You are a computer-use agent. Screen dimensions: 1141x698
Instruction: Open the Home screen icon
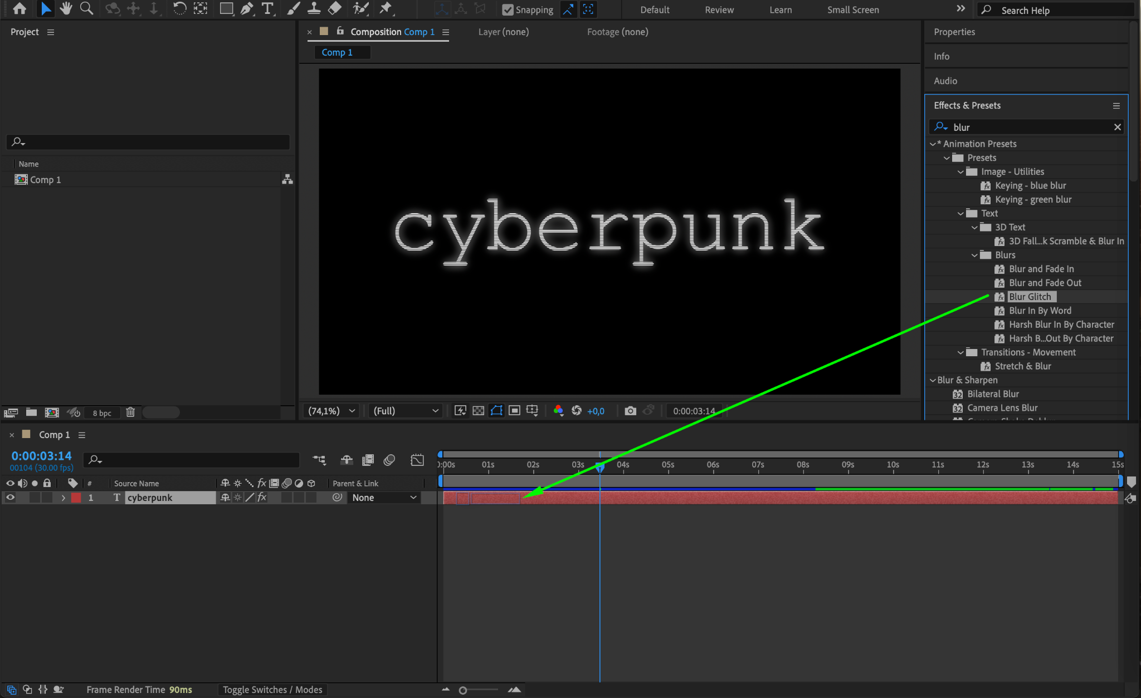19,8
